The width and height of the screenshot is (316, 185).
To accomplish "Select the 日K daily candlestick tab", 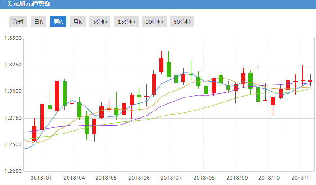I will pos(38,22).
